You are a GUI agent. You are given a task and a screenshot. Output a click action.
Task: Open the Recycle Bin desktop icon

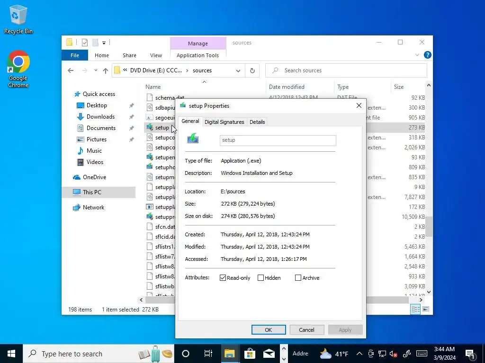click(18, 19)
